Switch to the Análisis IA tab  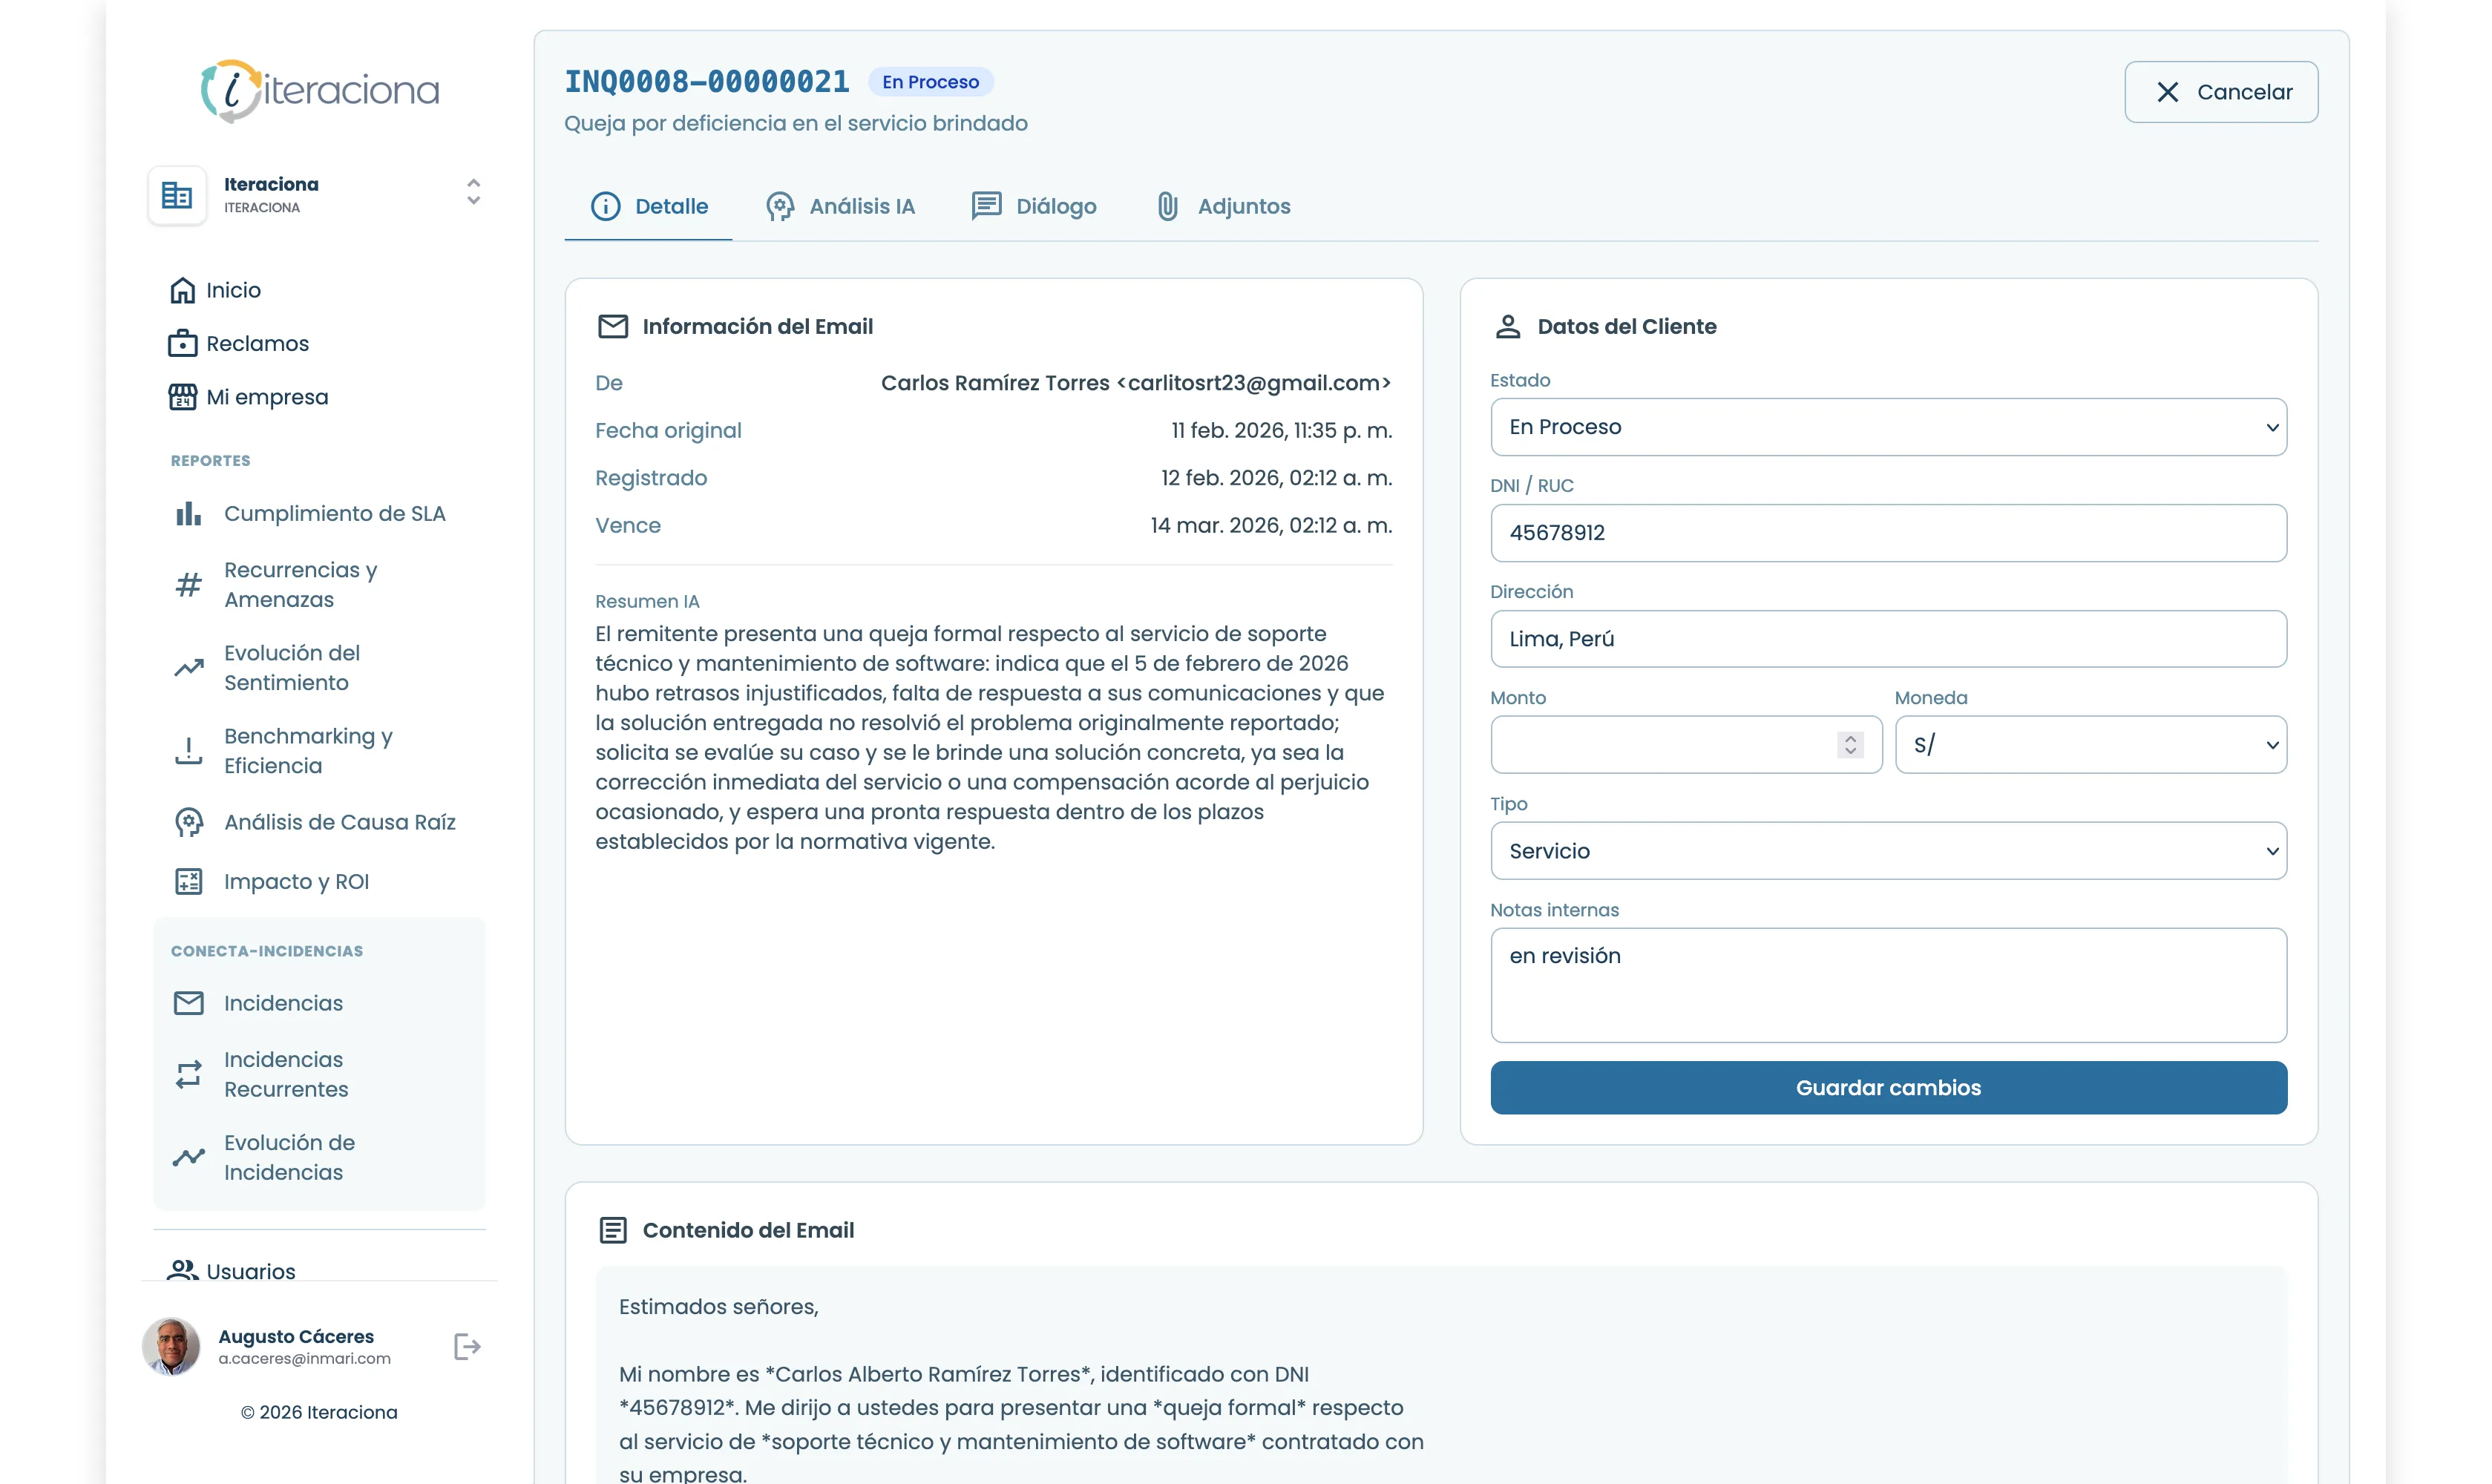[x=840, y=206]
